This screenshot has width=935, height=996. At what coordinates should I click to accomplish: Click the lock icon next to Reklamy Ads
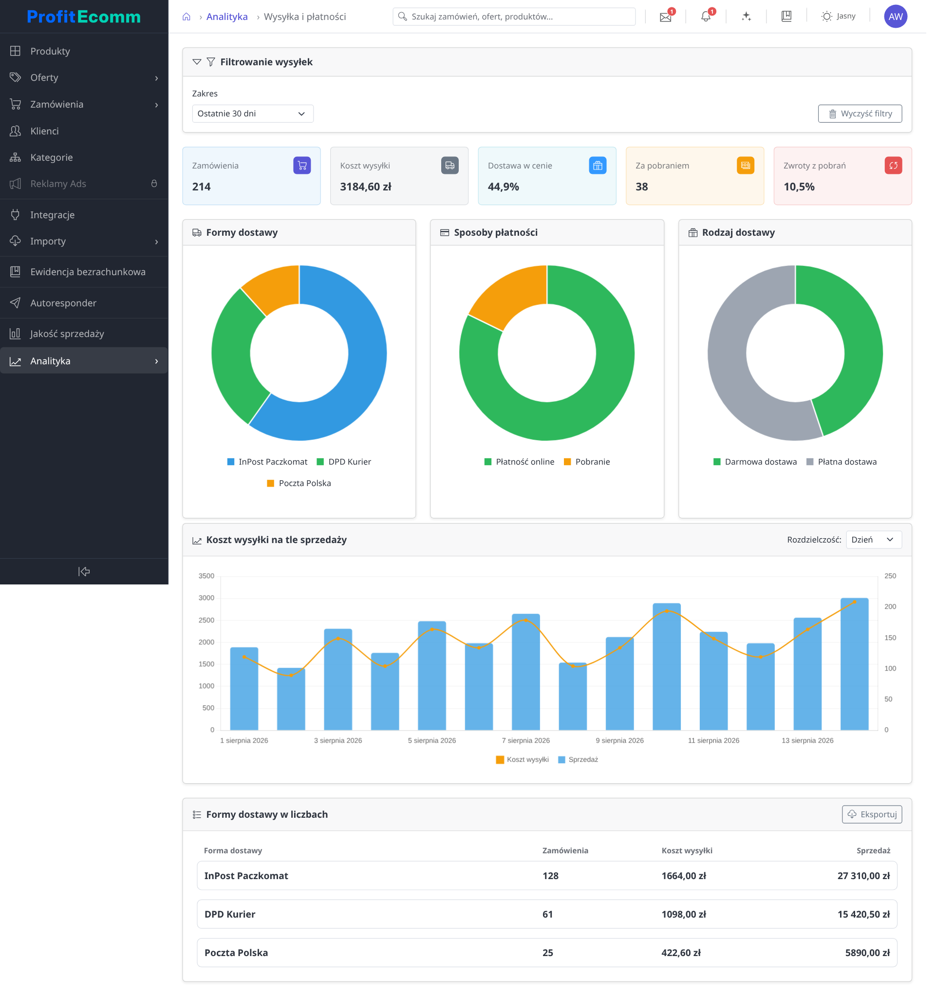coord(155,185)
